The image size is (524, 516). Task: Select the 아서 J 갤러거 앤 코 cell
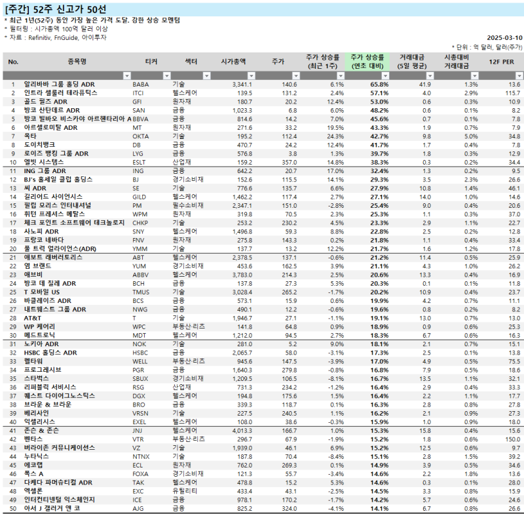coord(52,508)
